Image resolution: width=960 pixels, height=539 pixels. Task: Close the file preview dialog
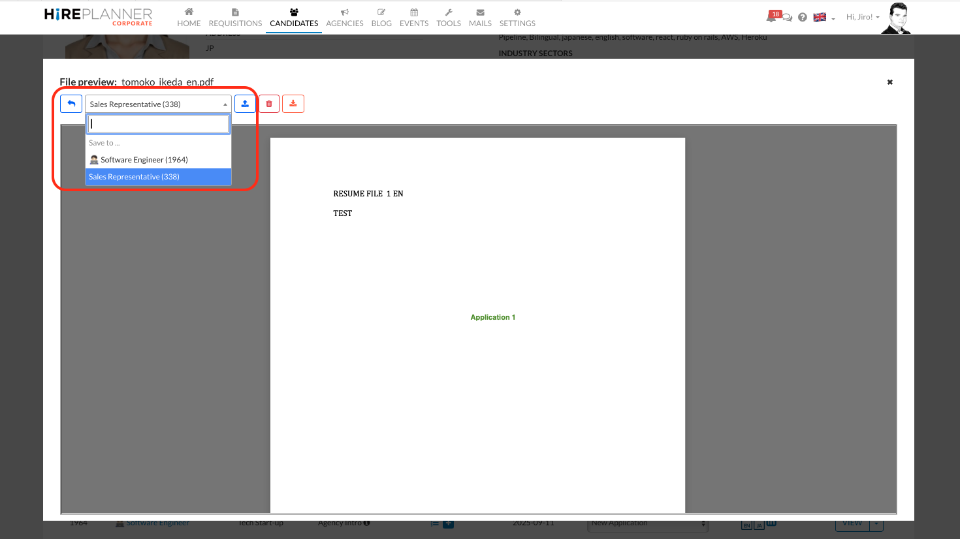pyautogui.click(x=889, y=82)
